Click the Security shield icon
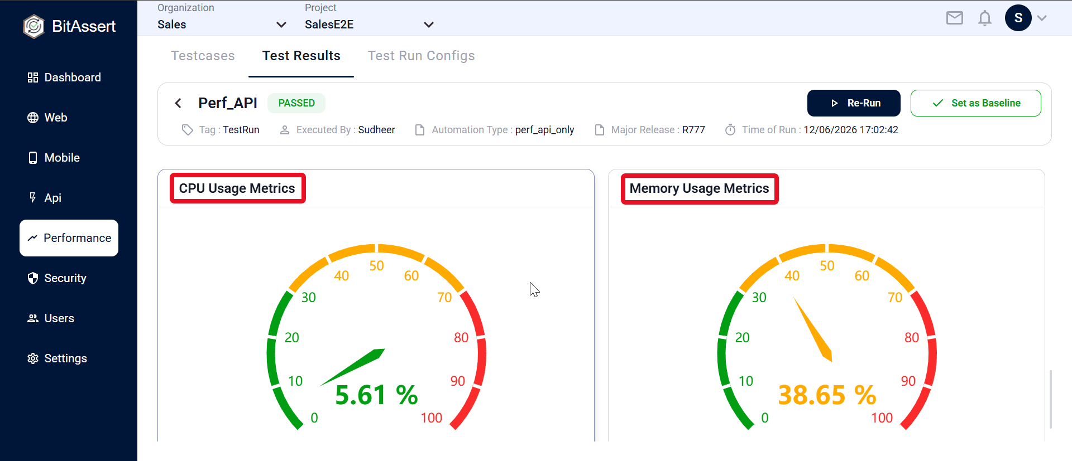The image size is (1072, 461). pyautogui.click(x=33, y=278)
